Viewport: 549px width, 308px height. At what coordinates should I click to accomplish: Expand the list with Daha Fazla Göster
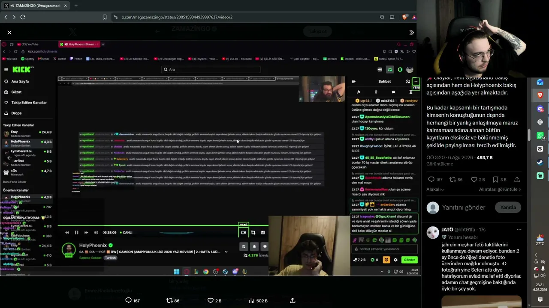tap(14, 182)
